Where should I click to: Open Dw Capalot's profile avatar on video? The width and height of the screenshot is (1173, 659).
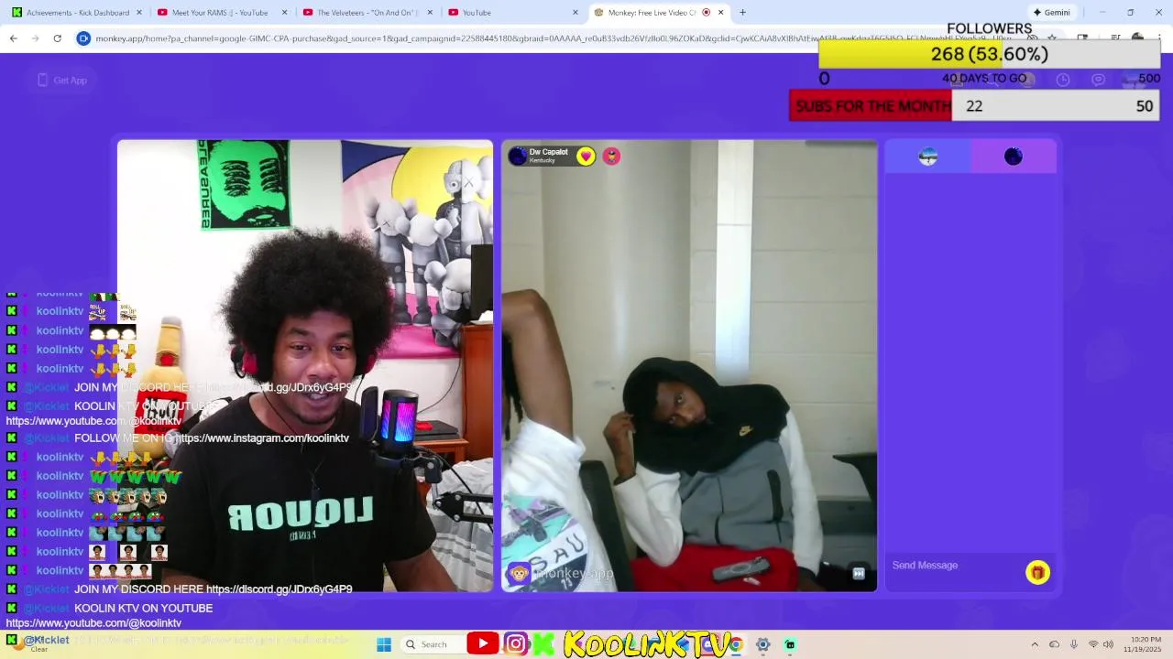coord(518,157)
